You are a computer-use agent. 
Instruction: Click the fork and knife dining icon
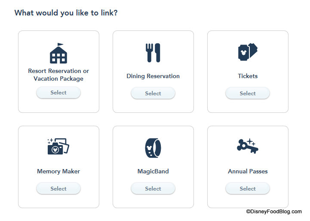click(x=153, y=53)
